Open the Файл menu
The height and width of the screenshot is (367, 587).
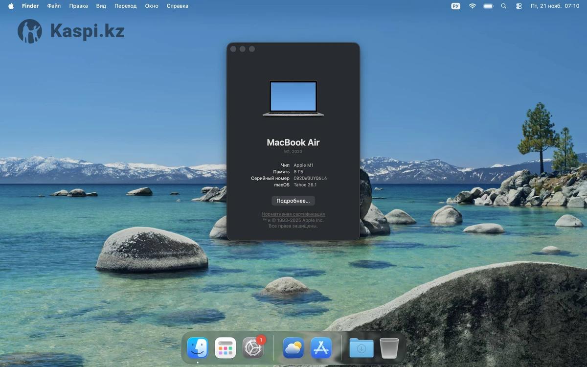click(x=54, y=6)
